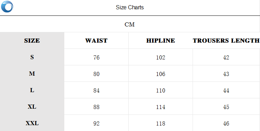Viewport: 260px width, 131px height.
Task: Click trousers length 44 for size L
Action: pyautogui.click(x=226, y=90)
